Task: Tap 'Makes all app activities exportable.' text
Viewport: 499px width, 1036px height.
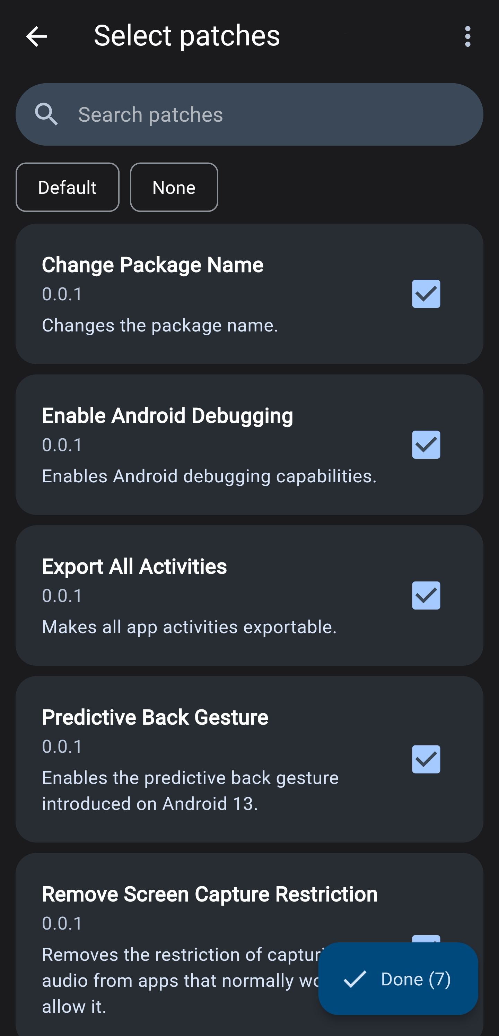Action: 189,627
